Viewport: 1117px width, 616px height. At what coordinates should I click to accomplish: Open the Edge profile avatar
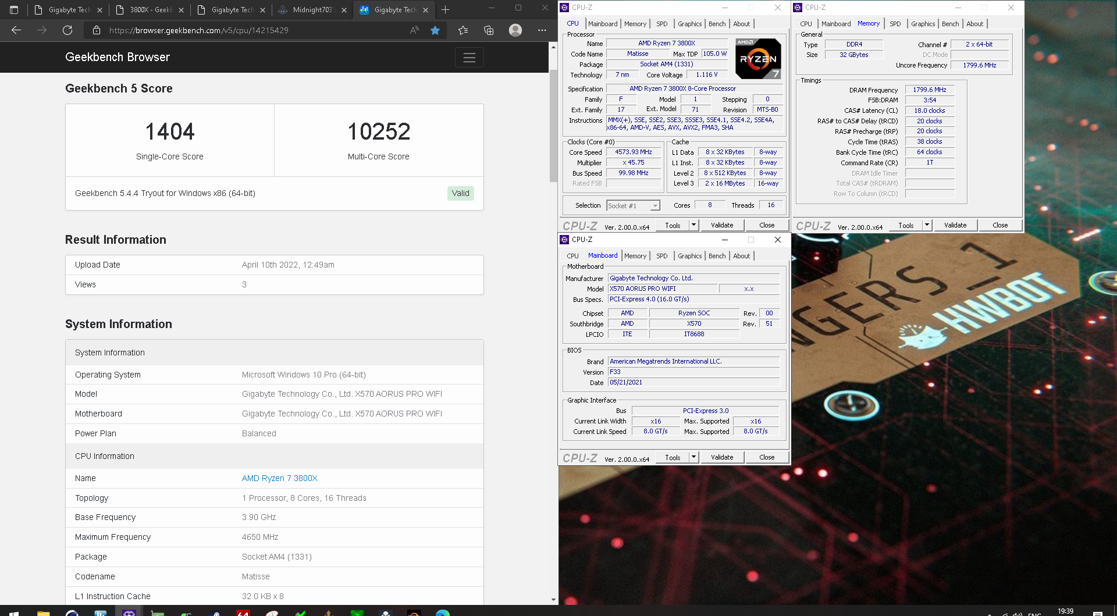[x=515, y=30]
